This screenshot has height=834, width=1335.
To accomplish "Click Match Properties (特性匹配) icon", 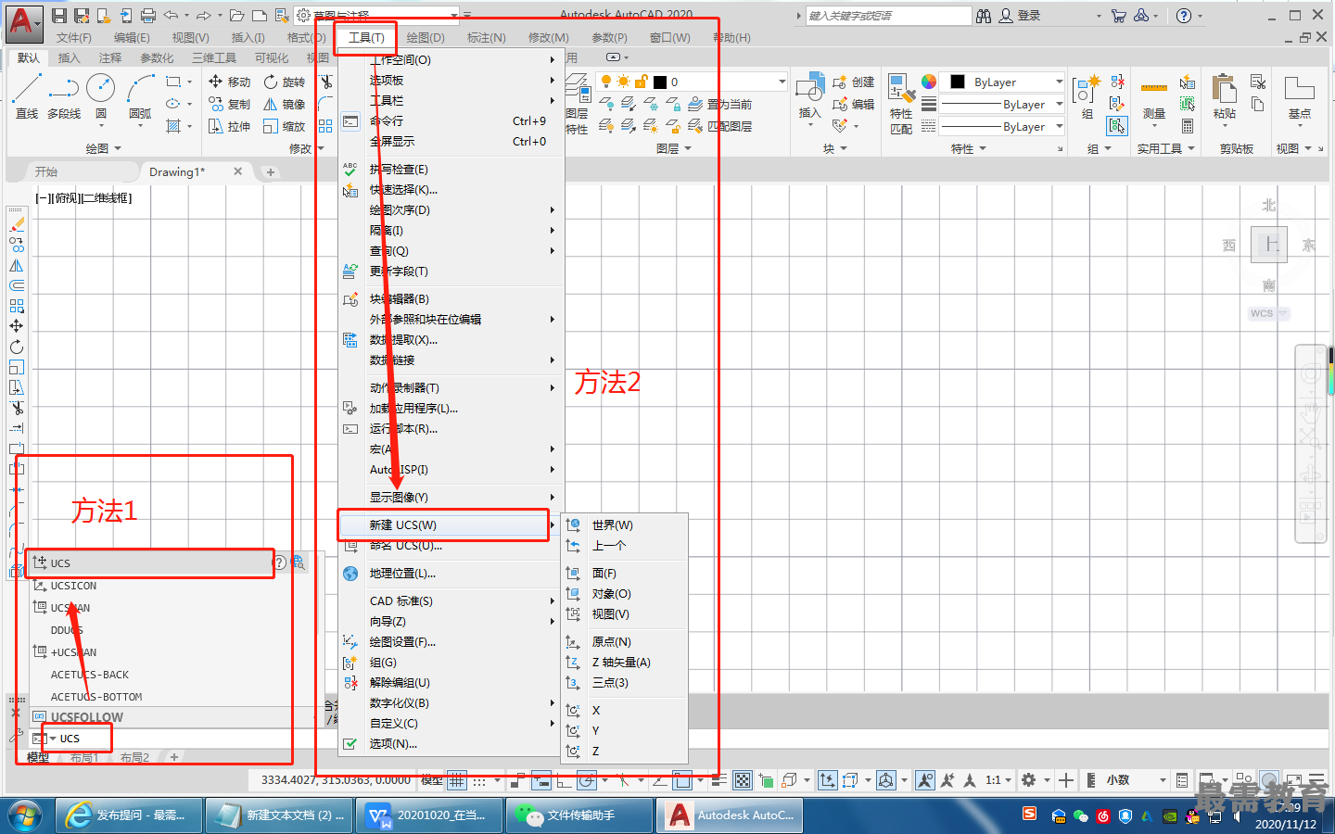I will (900, 89).
